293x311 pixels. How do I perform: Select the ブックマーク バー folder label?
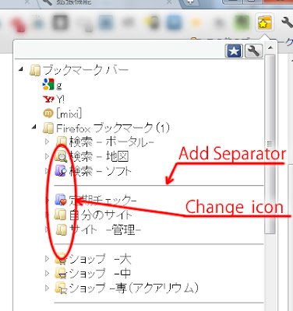[x=86, y=70]
